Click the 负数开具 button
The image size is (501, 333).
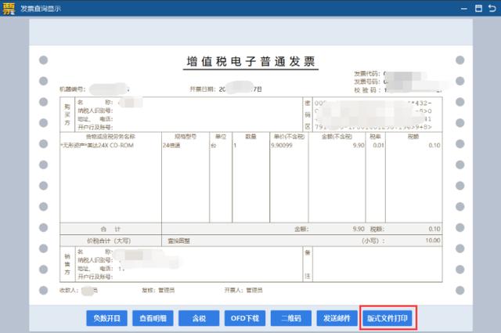point(106,318)
